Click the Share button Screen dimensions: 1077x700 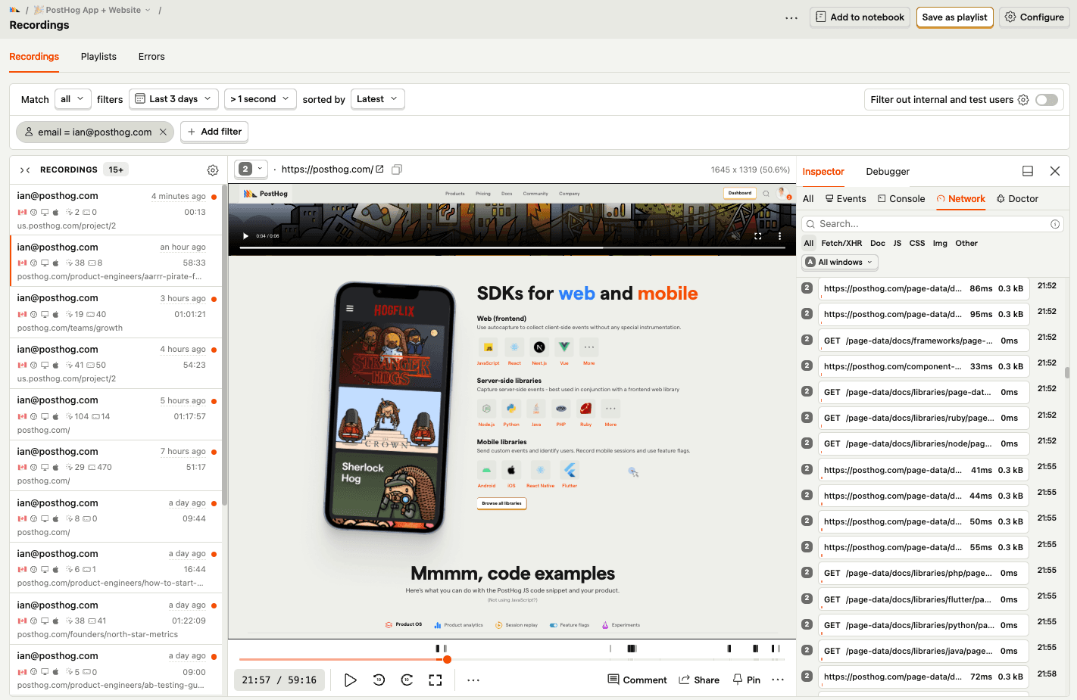point(699,680)
